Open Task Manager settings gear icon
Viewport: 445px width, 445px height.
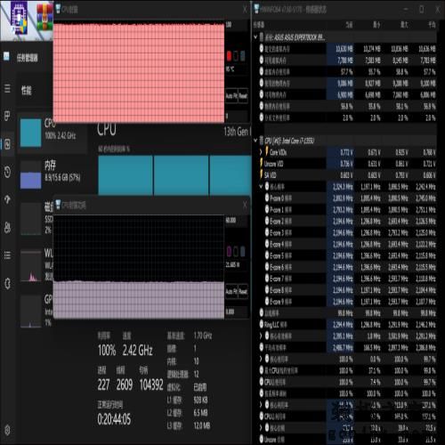click(x=7, y=430)
